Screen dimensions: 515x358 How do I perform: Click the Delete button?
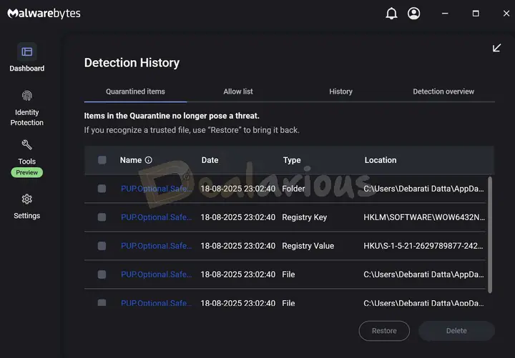point(456,331)
